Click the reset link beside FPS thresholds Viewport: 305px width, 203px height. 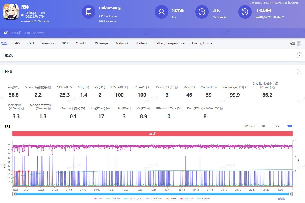click(x=290, y=126)
